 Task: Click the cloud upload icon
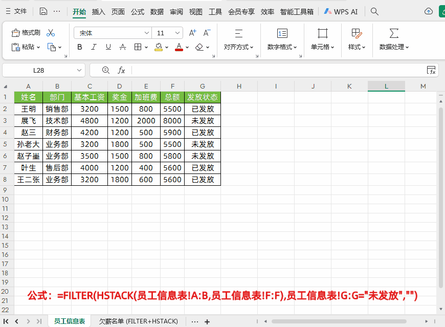click(x=429, y=11)
